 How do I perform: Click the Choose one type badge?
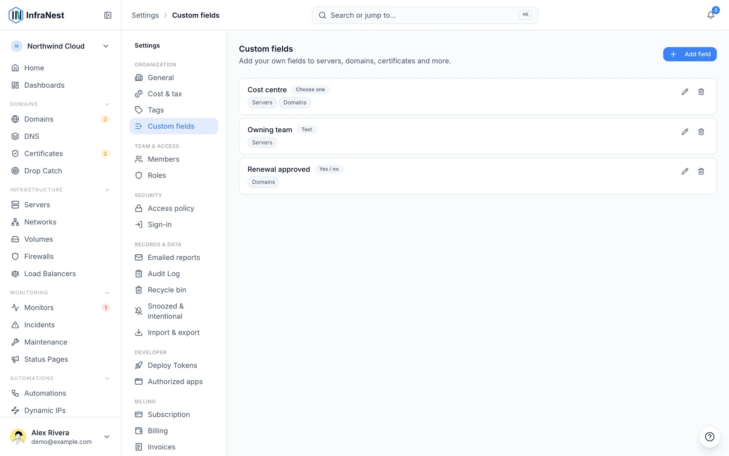tap(310, 89)
